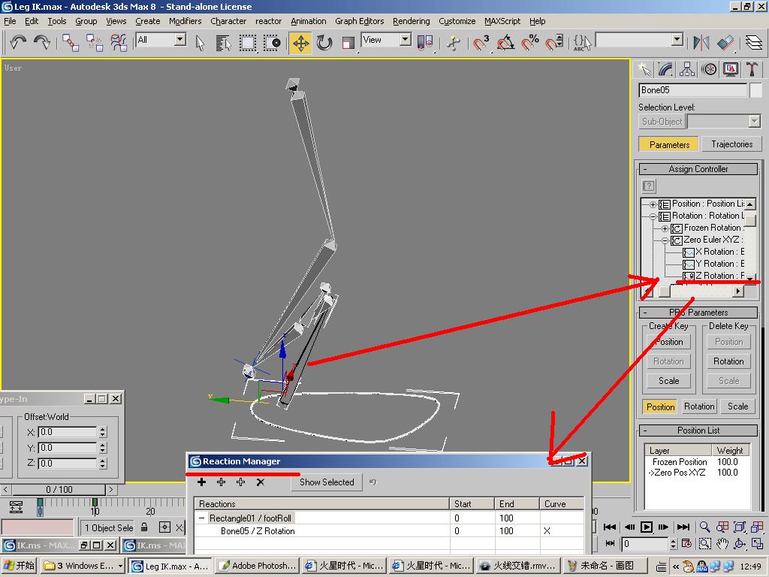Click the Show Selected button
769x577 pixels.
[327, 482]
